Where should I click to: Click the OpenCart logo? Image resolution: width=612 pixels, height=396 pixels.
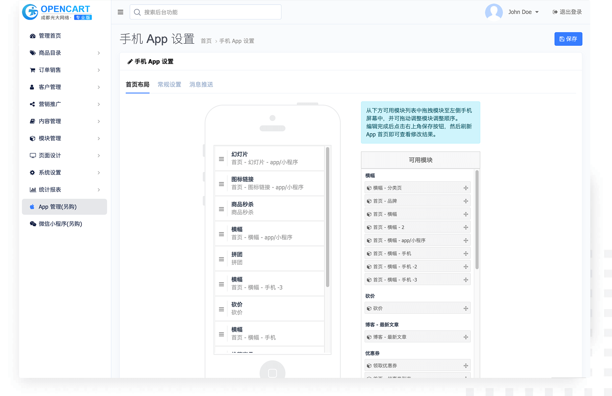pyautogui.click(x=57, y=12)
